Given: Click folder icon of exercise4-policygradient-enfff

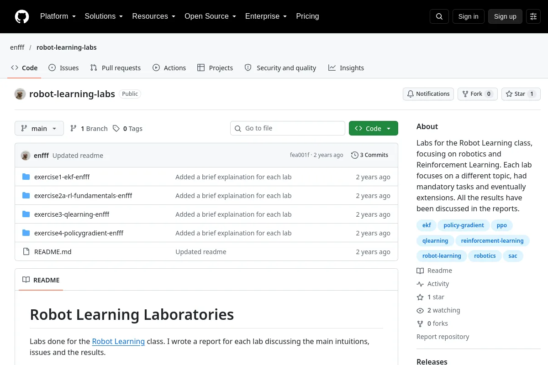Looking at the screenshot, I should pyautogui.click(x=26, y=233).
